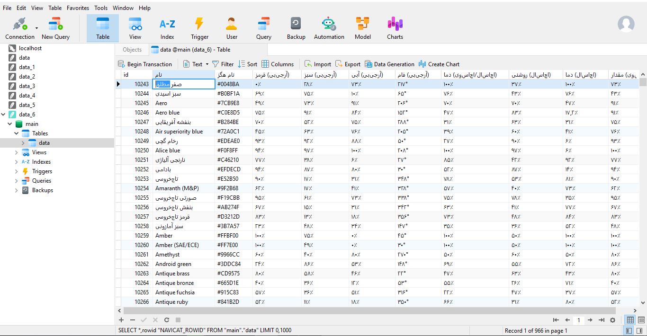Screen dimensions: 647x336
Task: Expand the Triggers node
Action: [x=17, y=171]
